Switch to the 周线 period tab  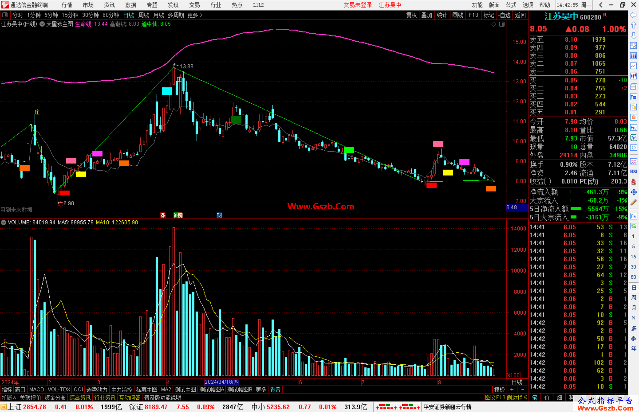pyautogui.click(x=144, y=15)
